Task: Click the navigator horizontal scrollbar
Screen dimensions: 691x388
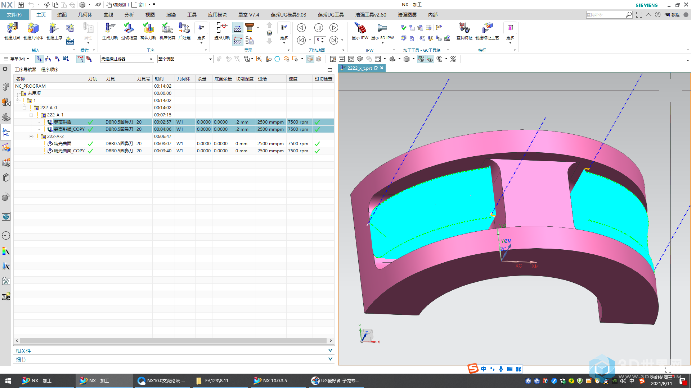Action: click(174, 341)
